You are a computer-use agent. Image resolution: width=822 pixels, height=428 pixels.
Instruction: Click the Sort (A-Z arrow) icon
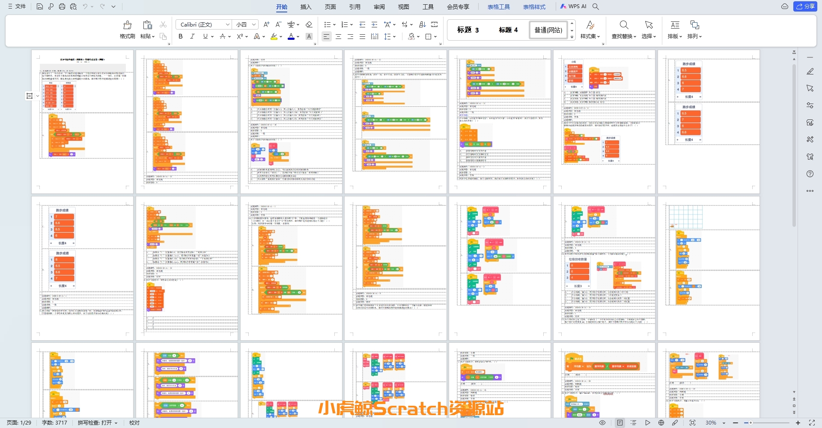pyautogui.click(x=423, y=24)
